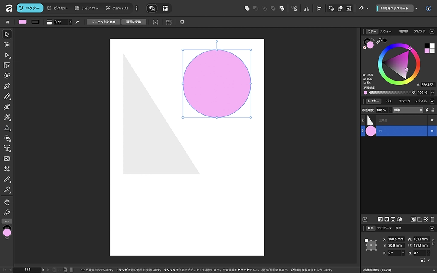Click the ドーナツ形に変換 button
The image size is (437, 273).
coord(103,22)
